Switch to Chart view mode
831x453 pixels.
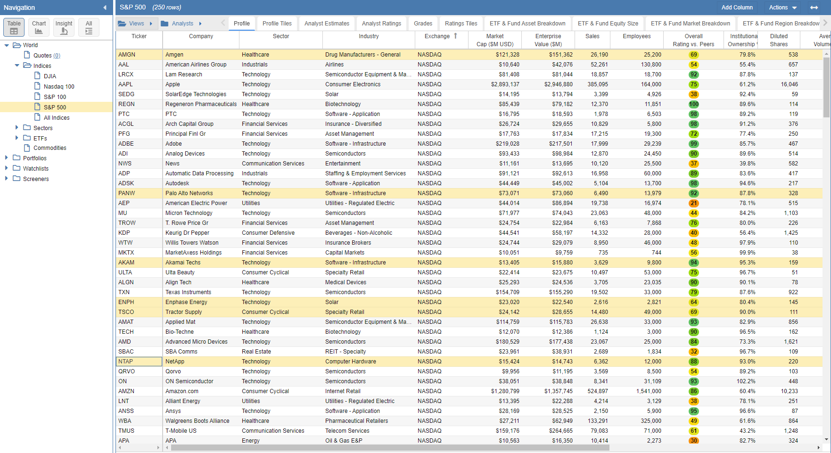click(x=39, y=27)
